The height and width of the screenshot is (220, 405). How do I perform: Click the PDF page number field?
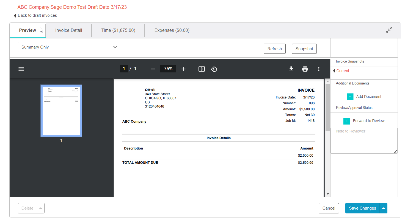click(x=124, y=69)
